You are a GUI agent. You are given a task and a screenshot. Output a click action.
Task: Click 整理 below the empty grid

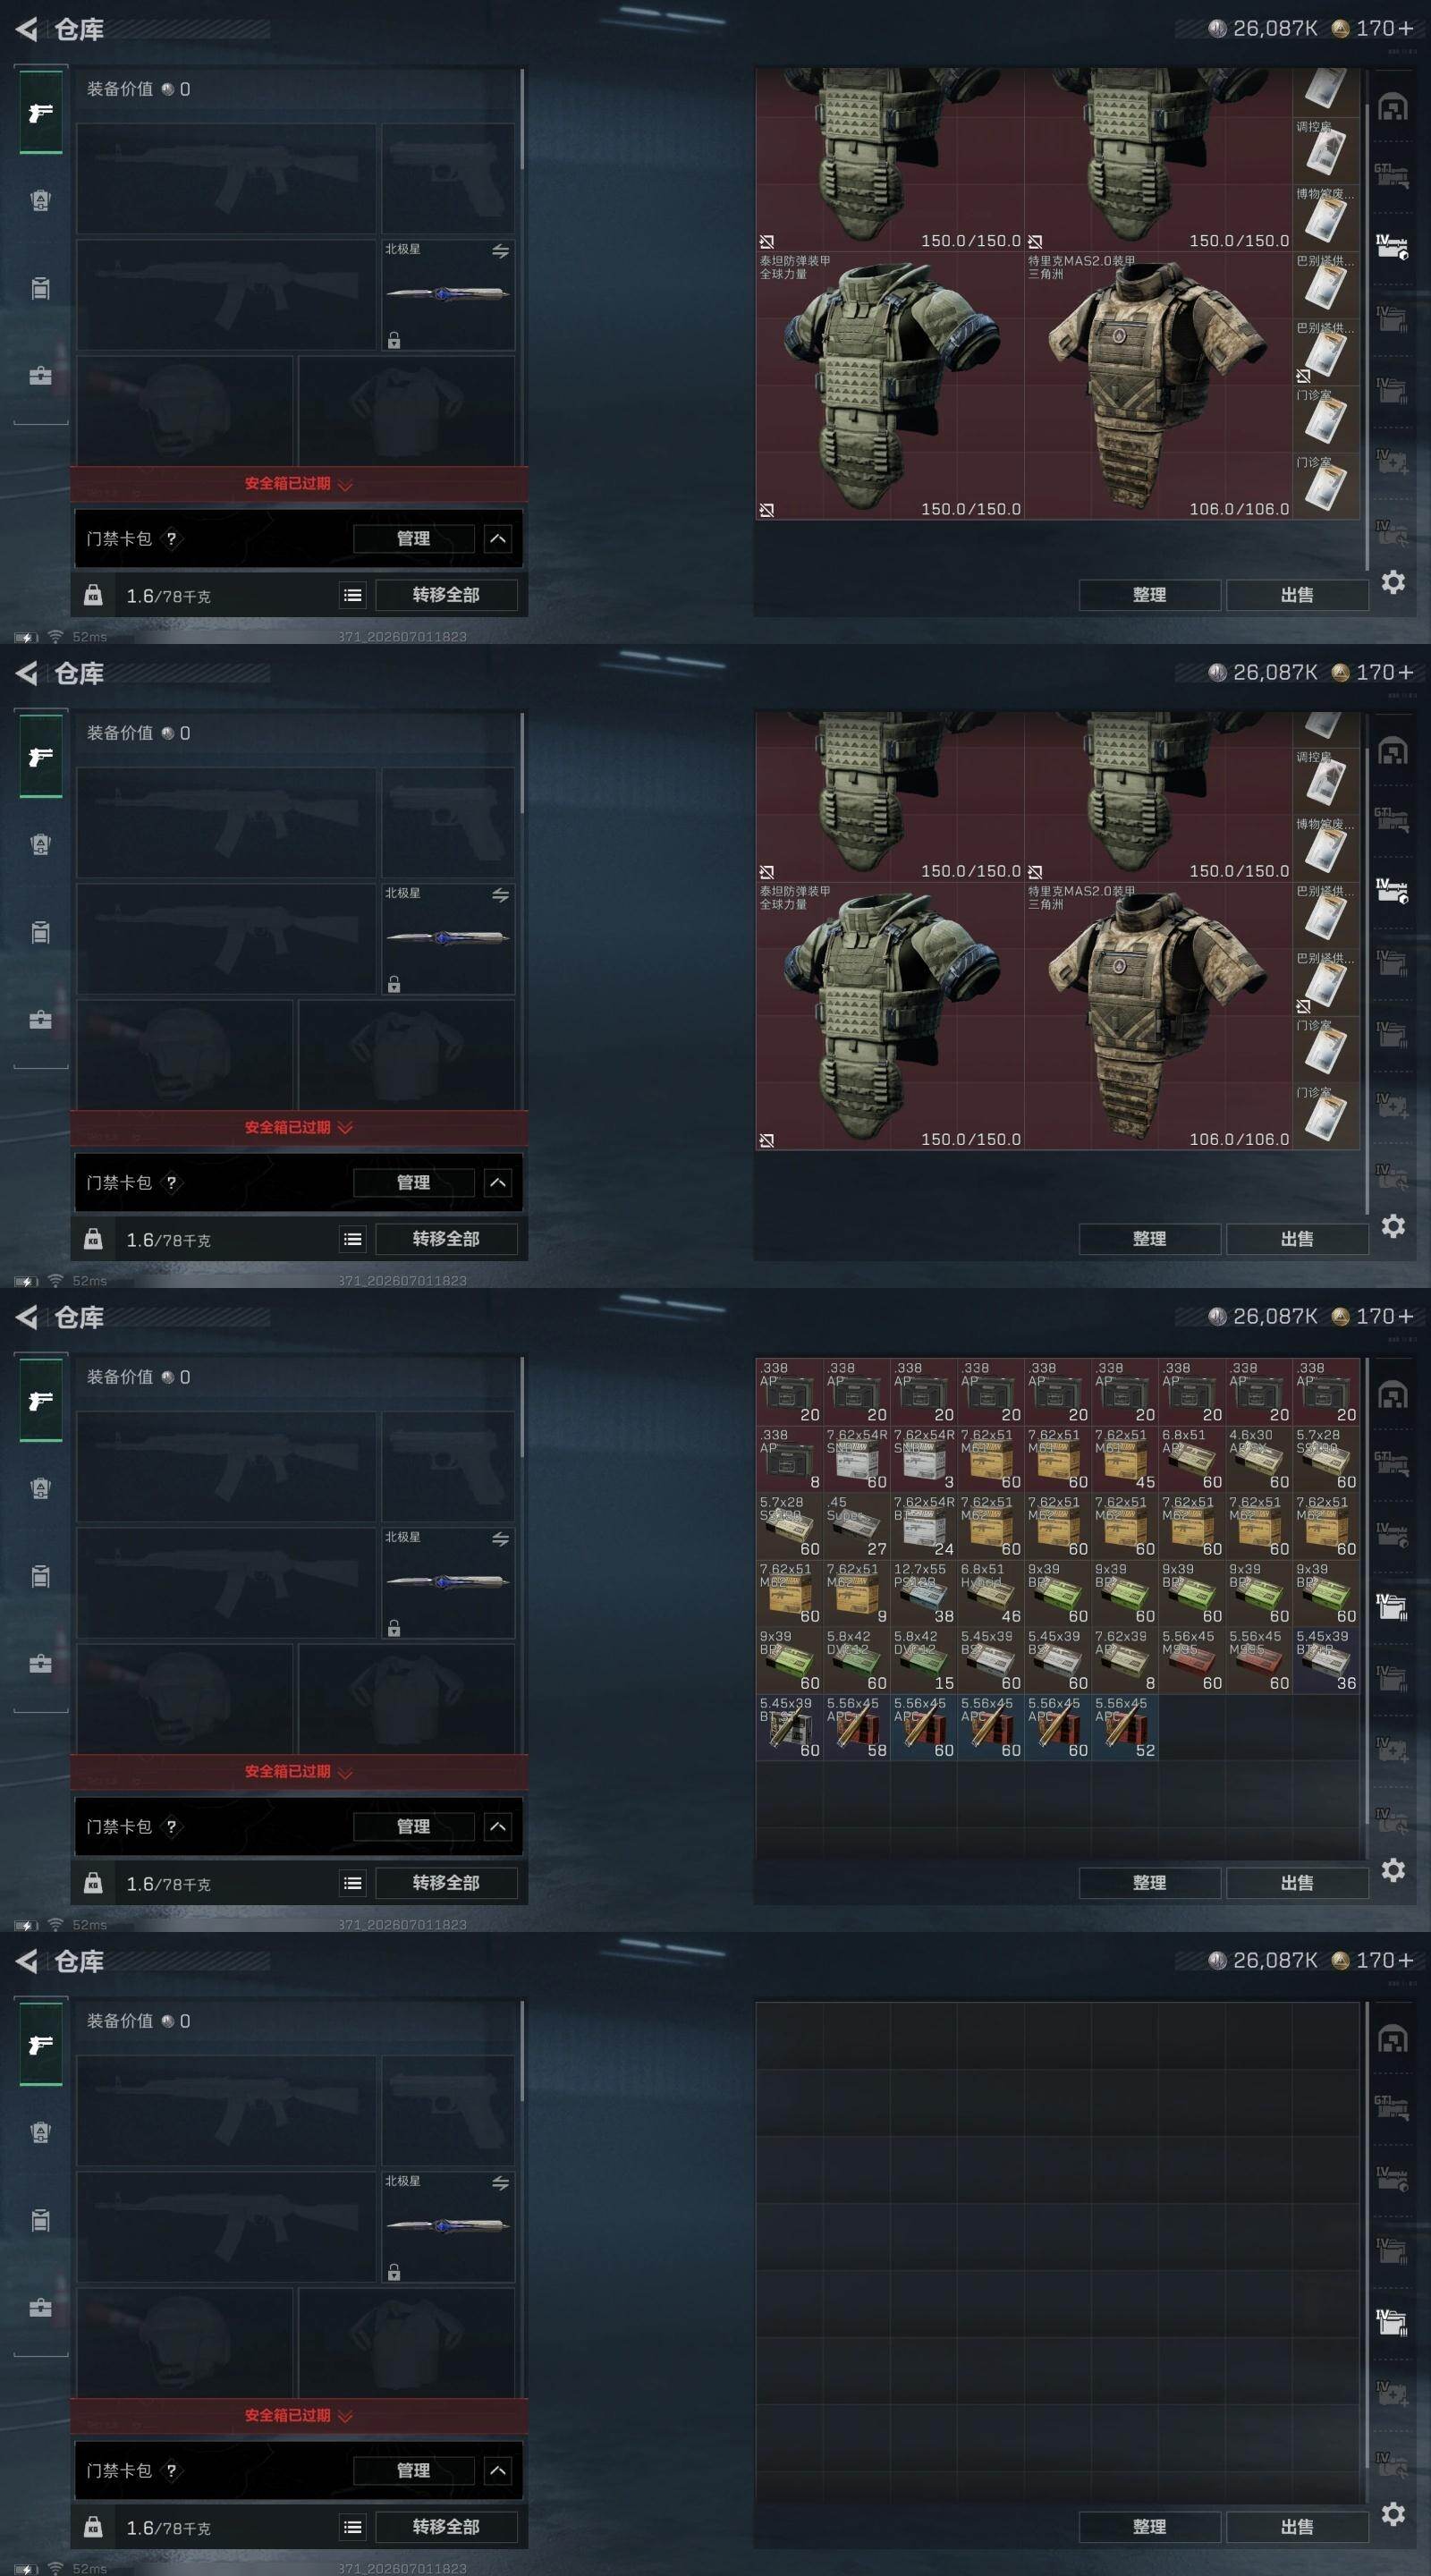tap(1150, 2527)
